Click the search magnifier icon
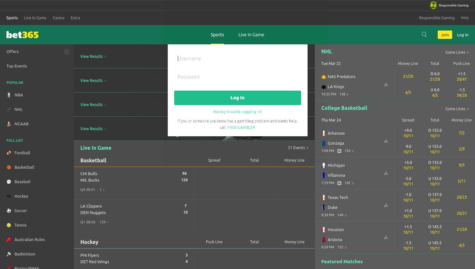The height and width of the screenshot is (269, 475). (424, 35)
